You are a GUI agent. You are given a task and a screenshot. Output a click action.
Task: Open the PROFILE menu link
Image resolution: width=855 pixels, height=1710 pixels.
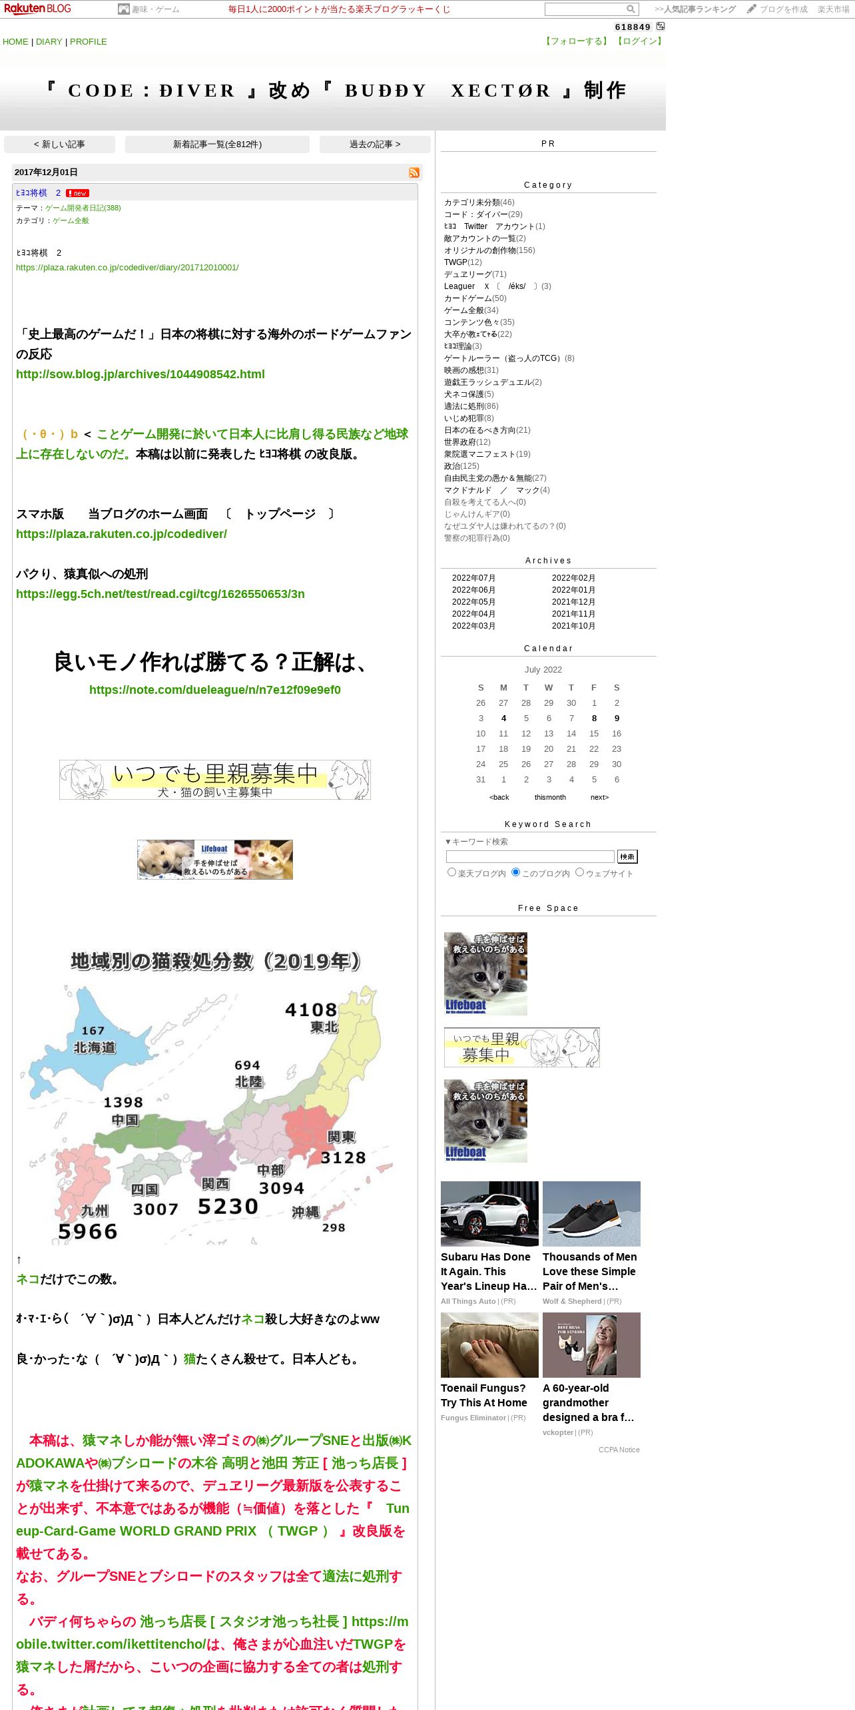[89, 41]
